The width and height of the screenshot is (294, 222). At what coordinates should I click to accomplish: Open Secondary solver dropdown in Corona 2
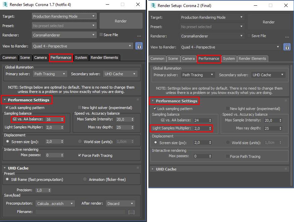coord(268,75)
